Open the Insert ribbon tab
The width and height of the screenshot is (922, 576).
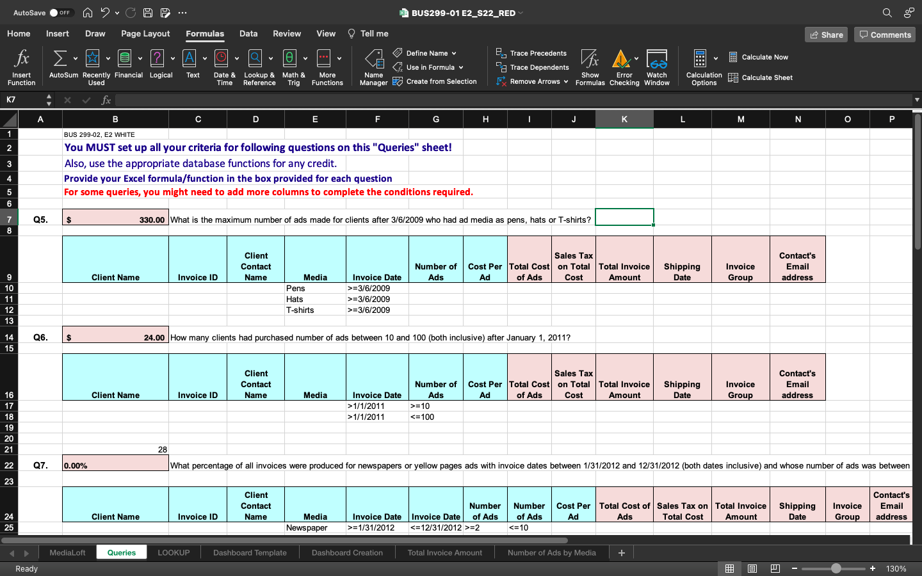[58, 33]
